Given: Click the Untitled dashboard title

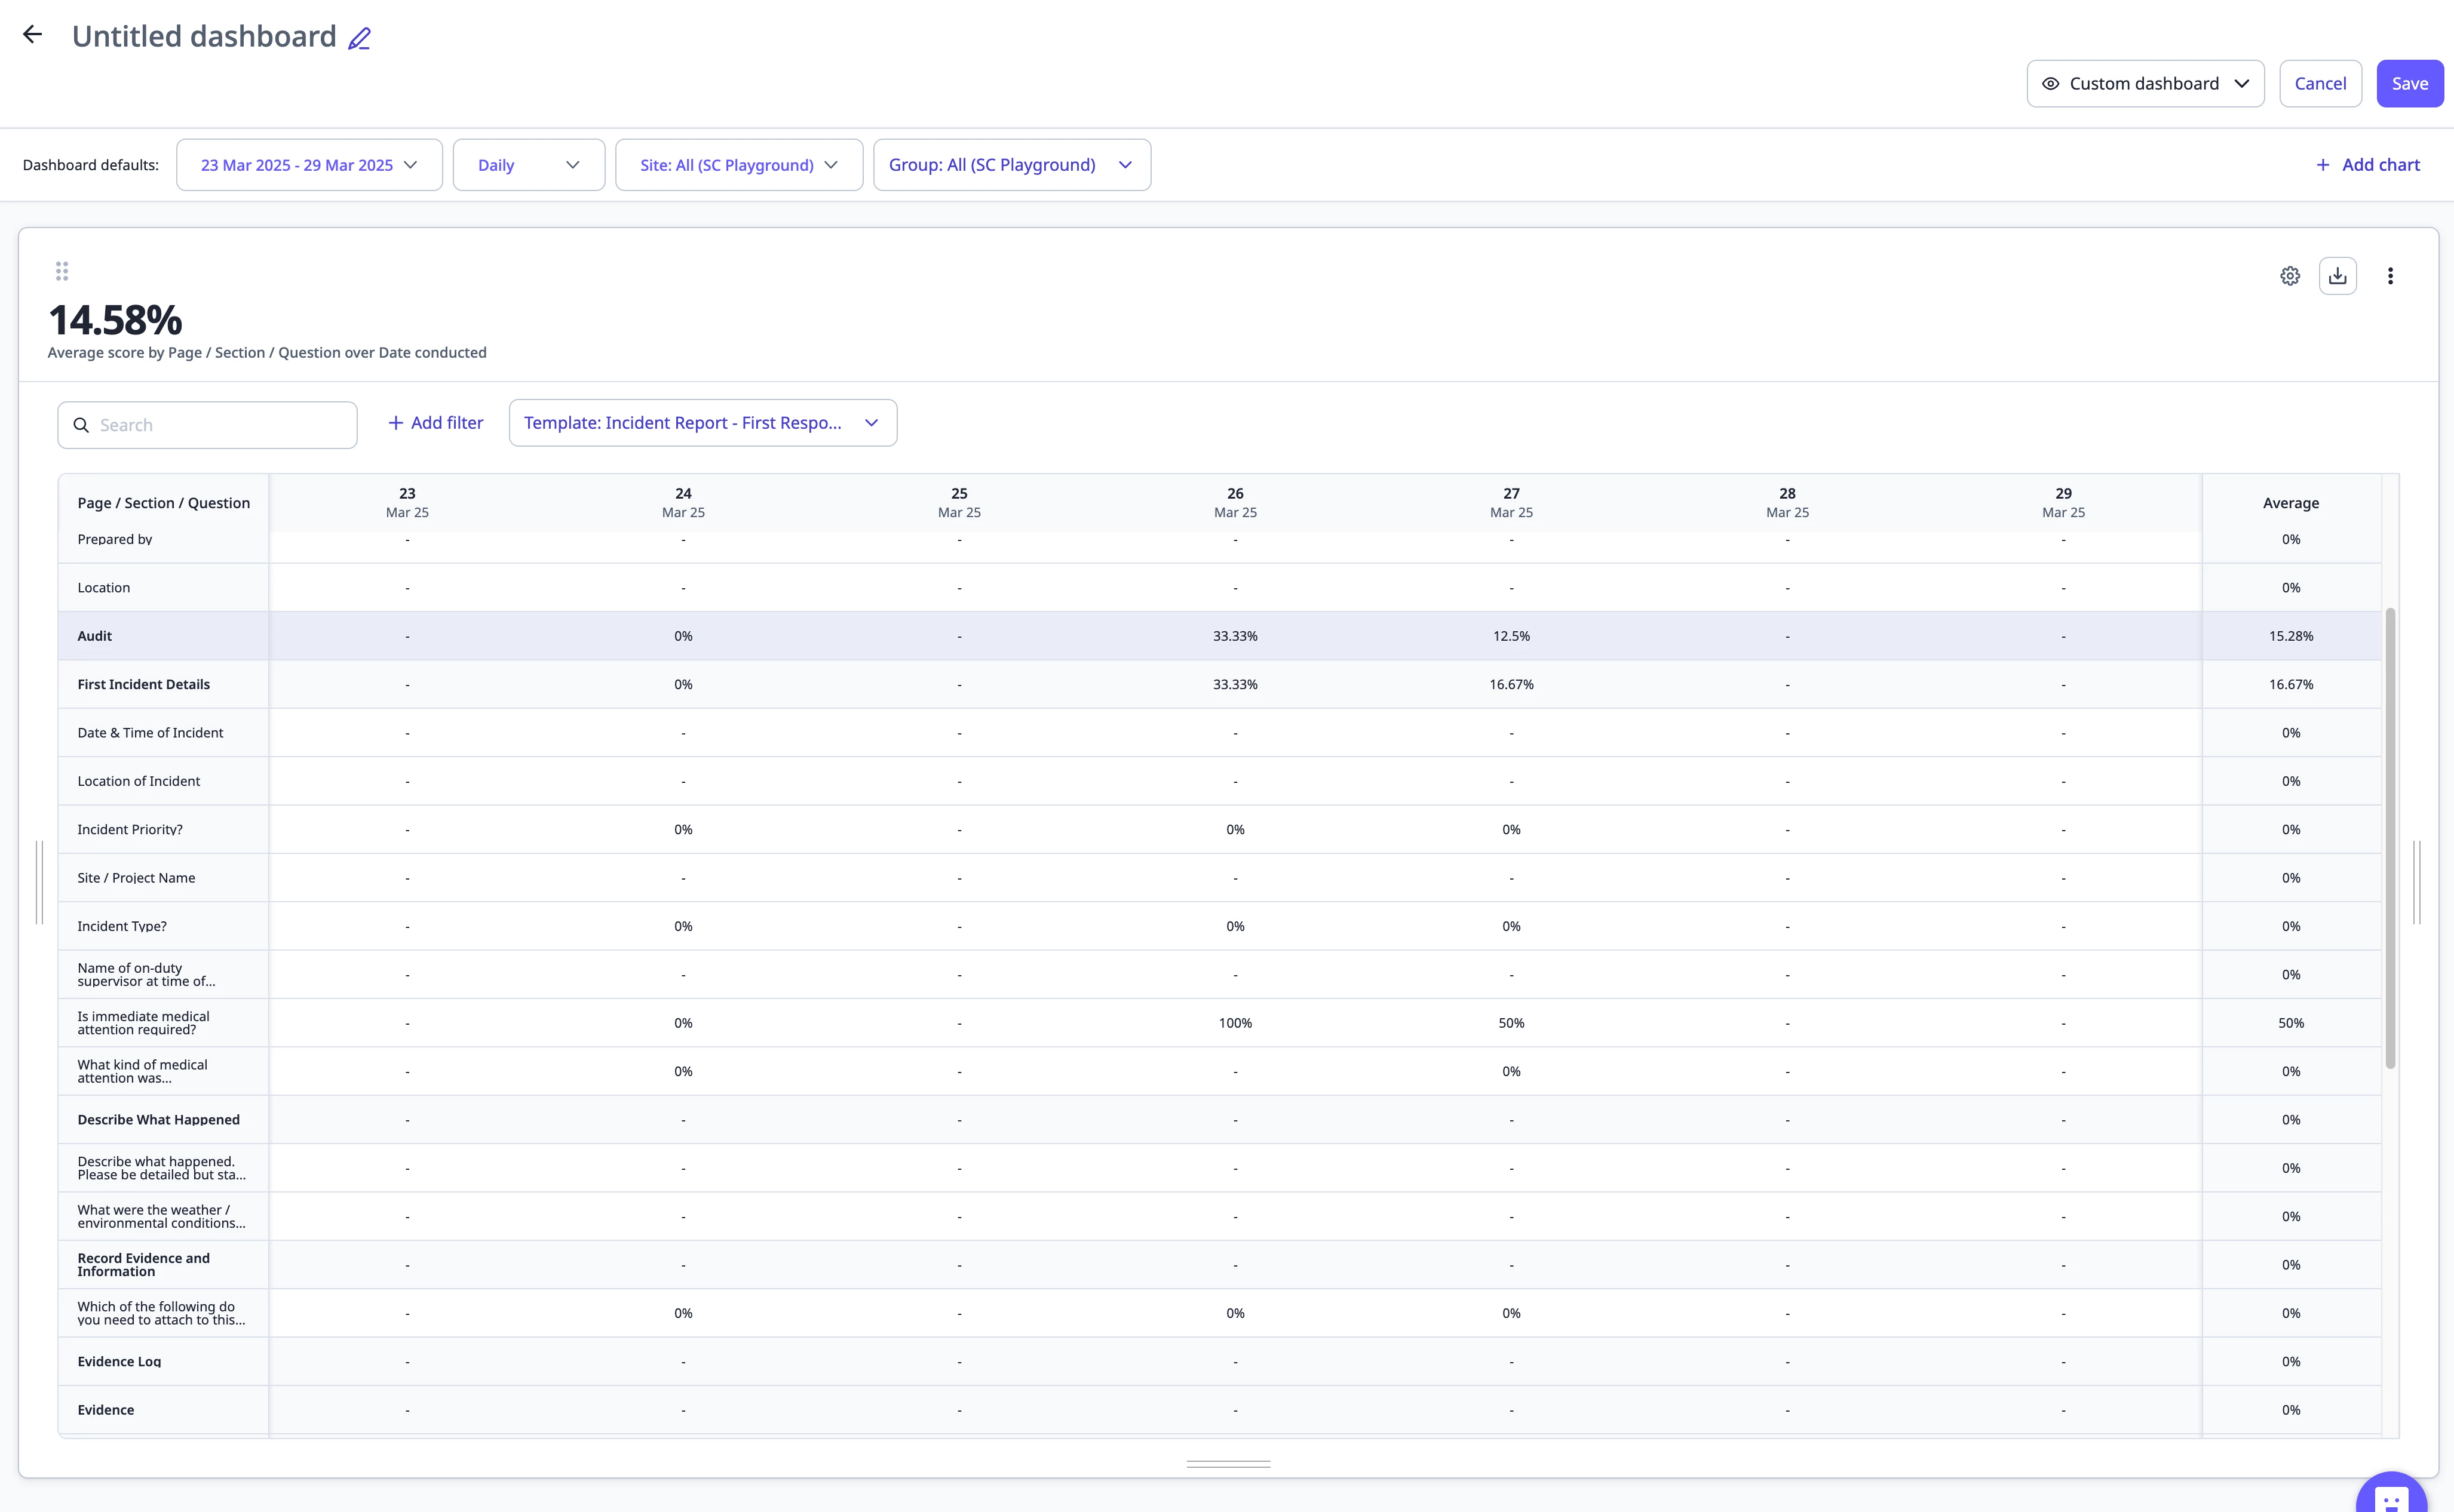Looking at the screenshot, I should point(204,37).
